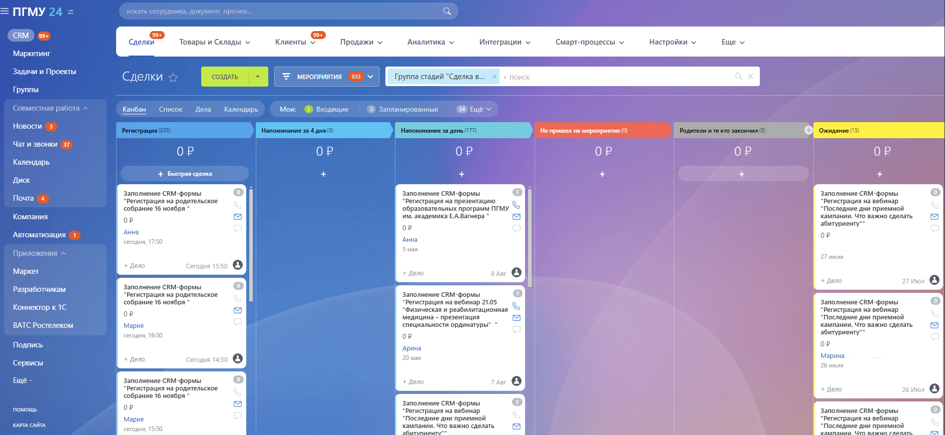Call contact on Анна card dated 5 мая
Image resolution: width=945 pixels, height=435 pixels.
click(517, 205)
